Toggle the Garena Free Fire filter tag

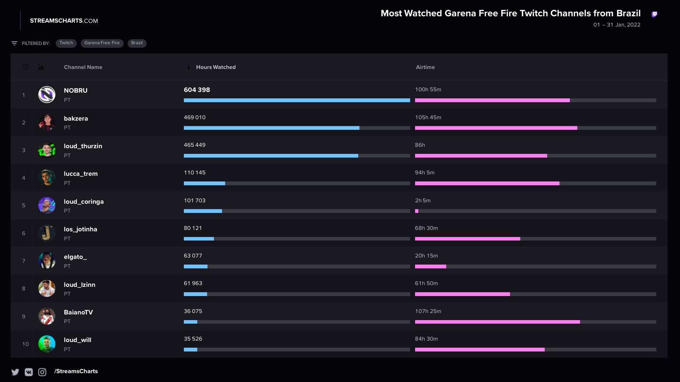(101, 42)
